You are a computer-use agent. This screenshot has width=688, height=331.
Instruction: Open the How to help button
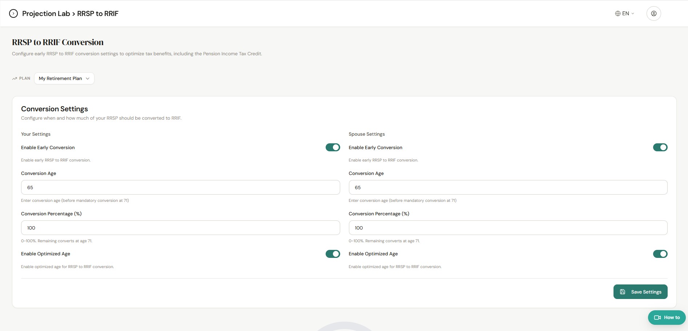tap(667, 318)
